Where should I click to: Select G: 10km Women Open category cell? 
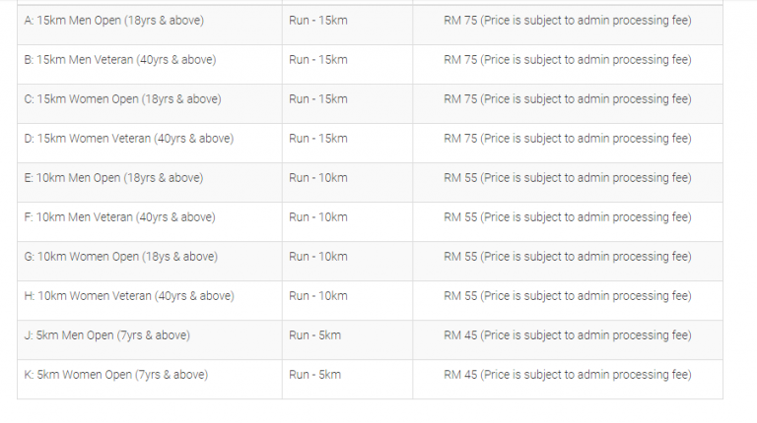tap(150, 261)
